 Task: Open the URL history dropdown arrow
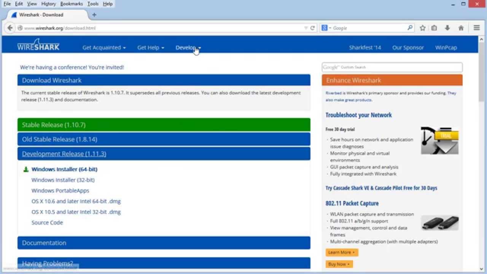(306, 28)
